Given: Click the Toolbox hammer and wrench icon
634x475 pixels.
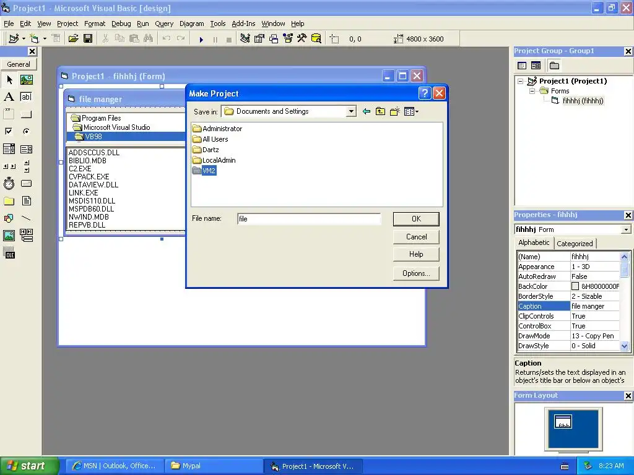Looking at the screenshot, I should [x=302, y=38].
